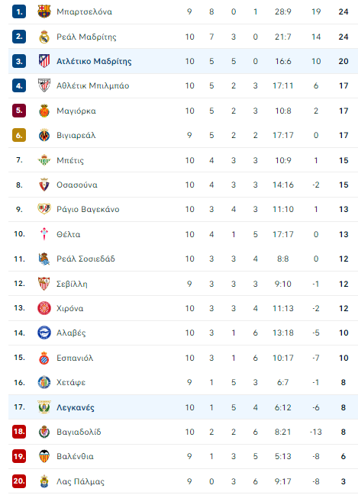
Task: Select the highlighted Ατλέτικο Μαδρίτης row
Action: click(x=183, y=61)
